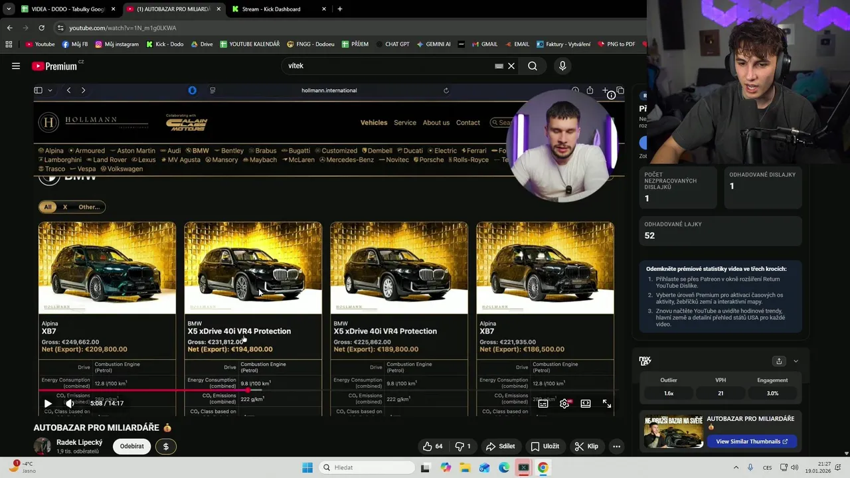Clear the search query with X
Screen dimensions: 850x478
[x=511, y=66]
